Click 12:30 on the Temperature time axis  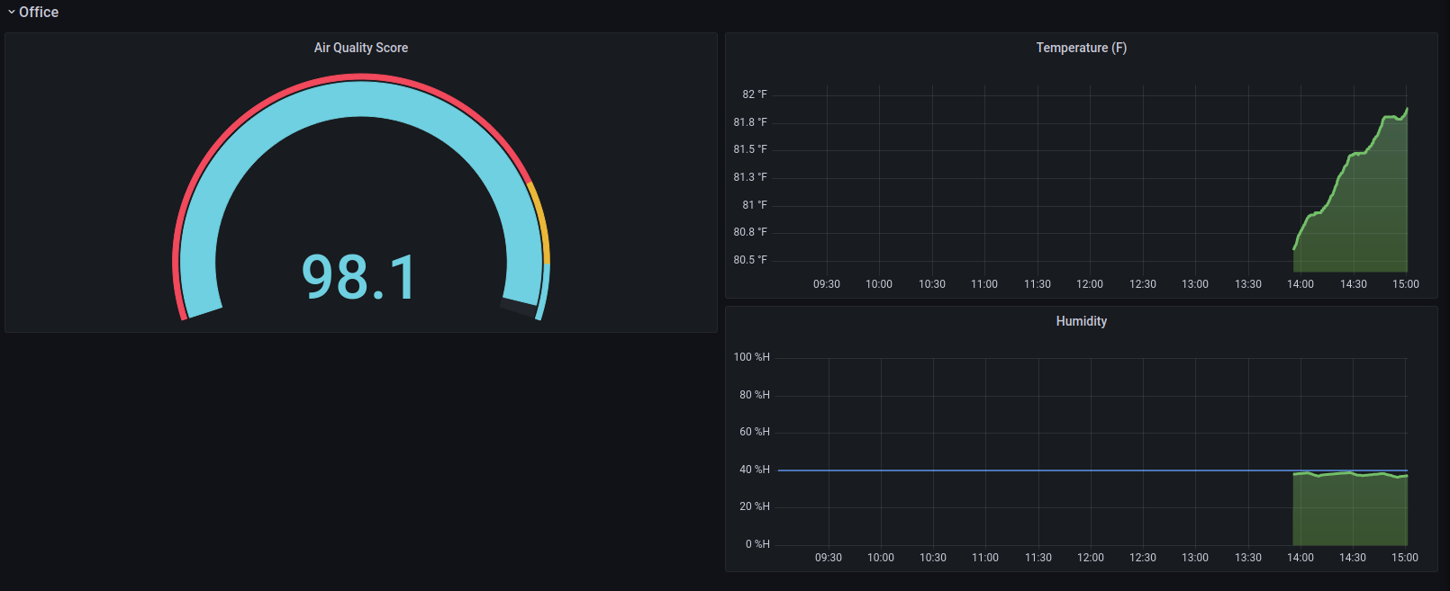click(x=1143, y=284)
